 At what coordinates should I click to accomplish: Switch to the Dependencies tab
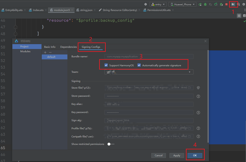[x=68, y=47]
